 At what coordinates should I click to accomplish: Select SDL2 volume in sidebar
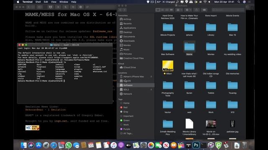(x=126, y=90)
